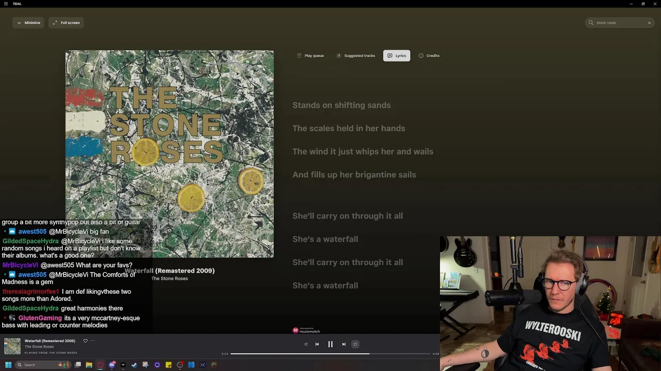Open File Explorer from the taskbar

point(89,365)
